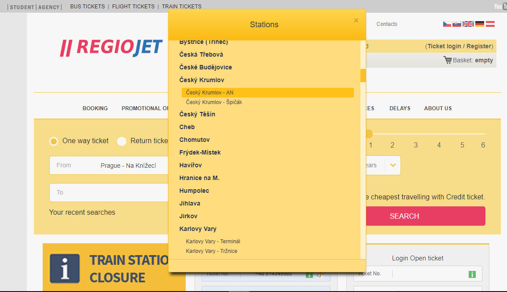Choose English via the UK flag
Image resolution: width=507 pixels, height=292 pixels.
tap(468, 24)
